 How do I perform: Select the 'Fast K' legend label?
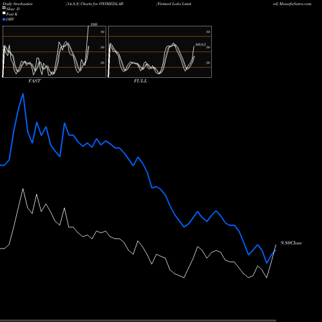(x=12, y=14)
